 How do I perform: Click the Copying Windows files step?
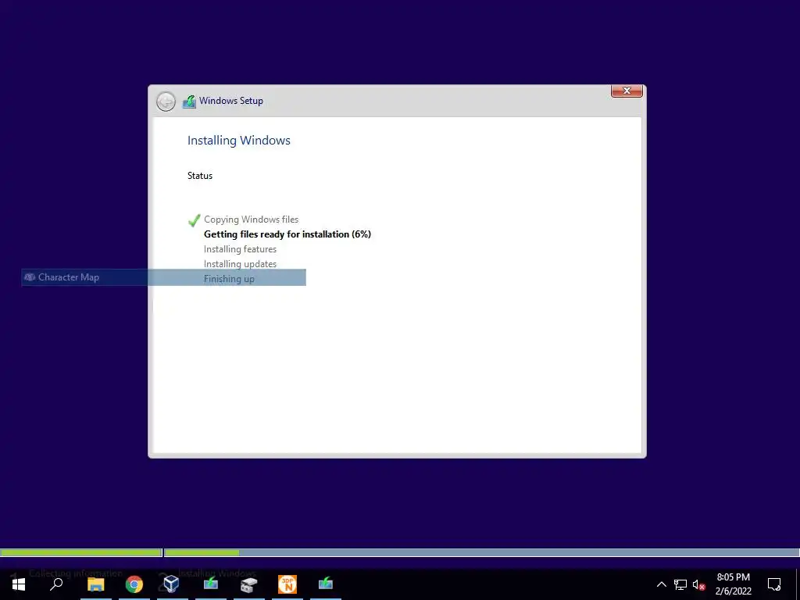click(x=251, y=220)
